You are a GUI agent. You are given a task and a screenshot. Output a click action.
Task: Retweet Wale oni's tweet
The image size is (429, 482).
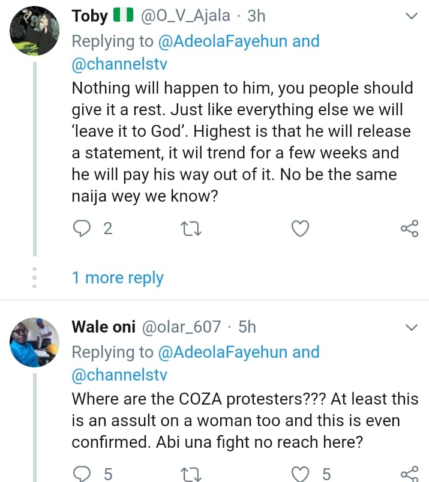(x=191, y=474)
